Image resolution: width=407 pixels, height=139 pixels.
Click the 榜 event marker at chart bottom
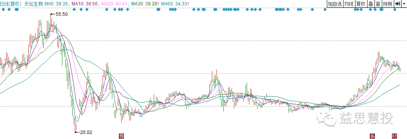121,136
